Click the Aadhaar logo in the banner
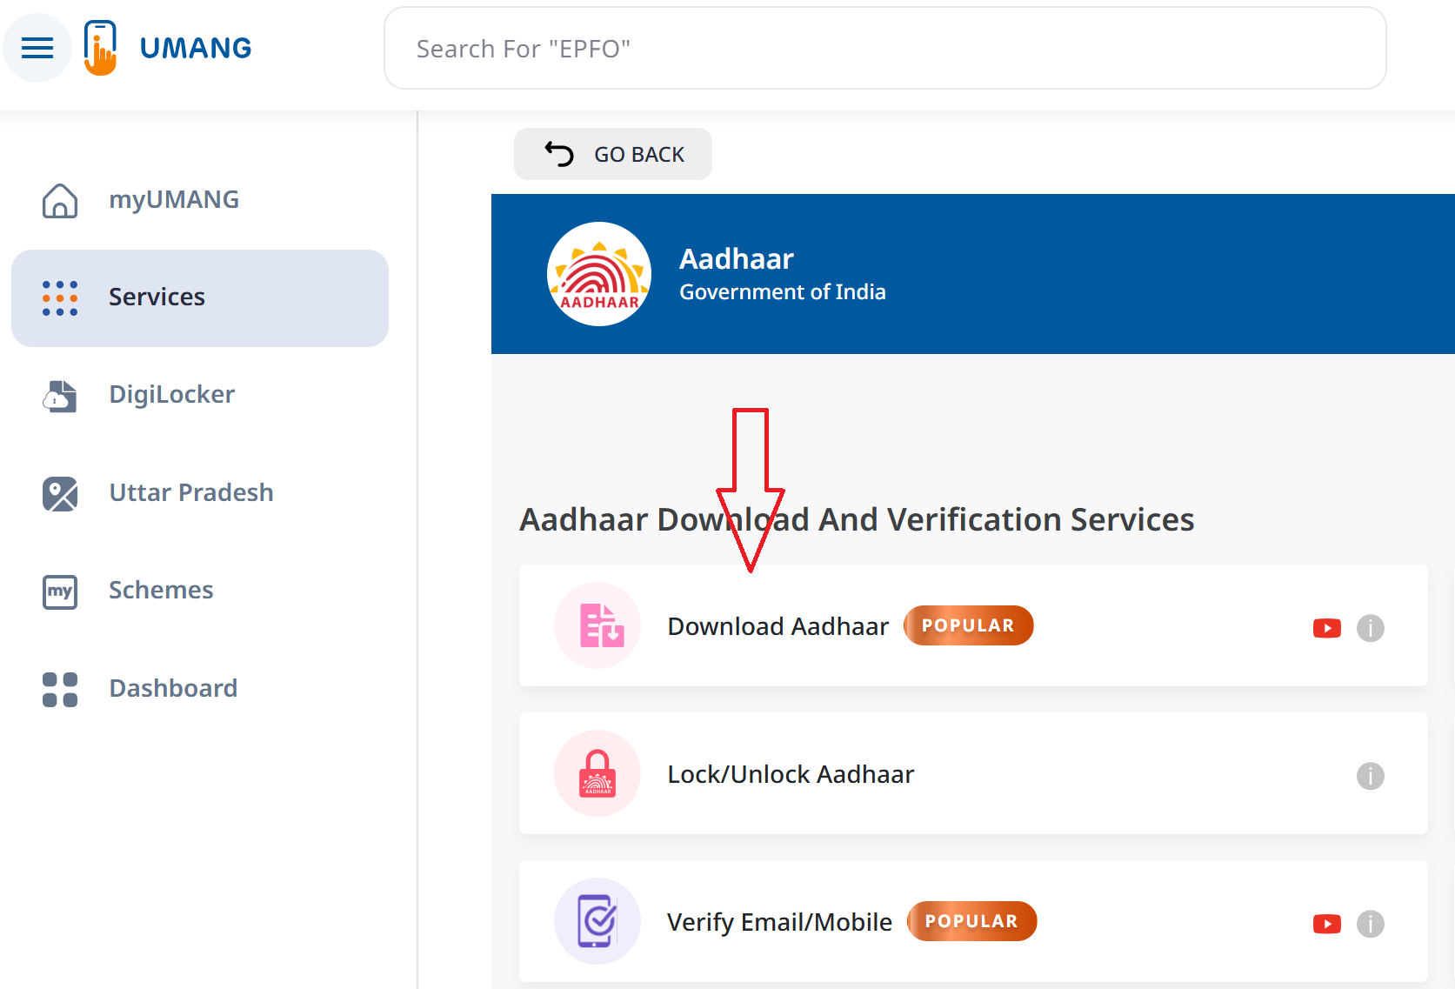Image resolution: width=1455 pixels, height=989 pixels. click(598, 273)
